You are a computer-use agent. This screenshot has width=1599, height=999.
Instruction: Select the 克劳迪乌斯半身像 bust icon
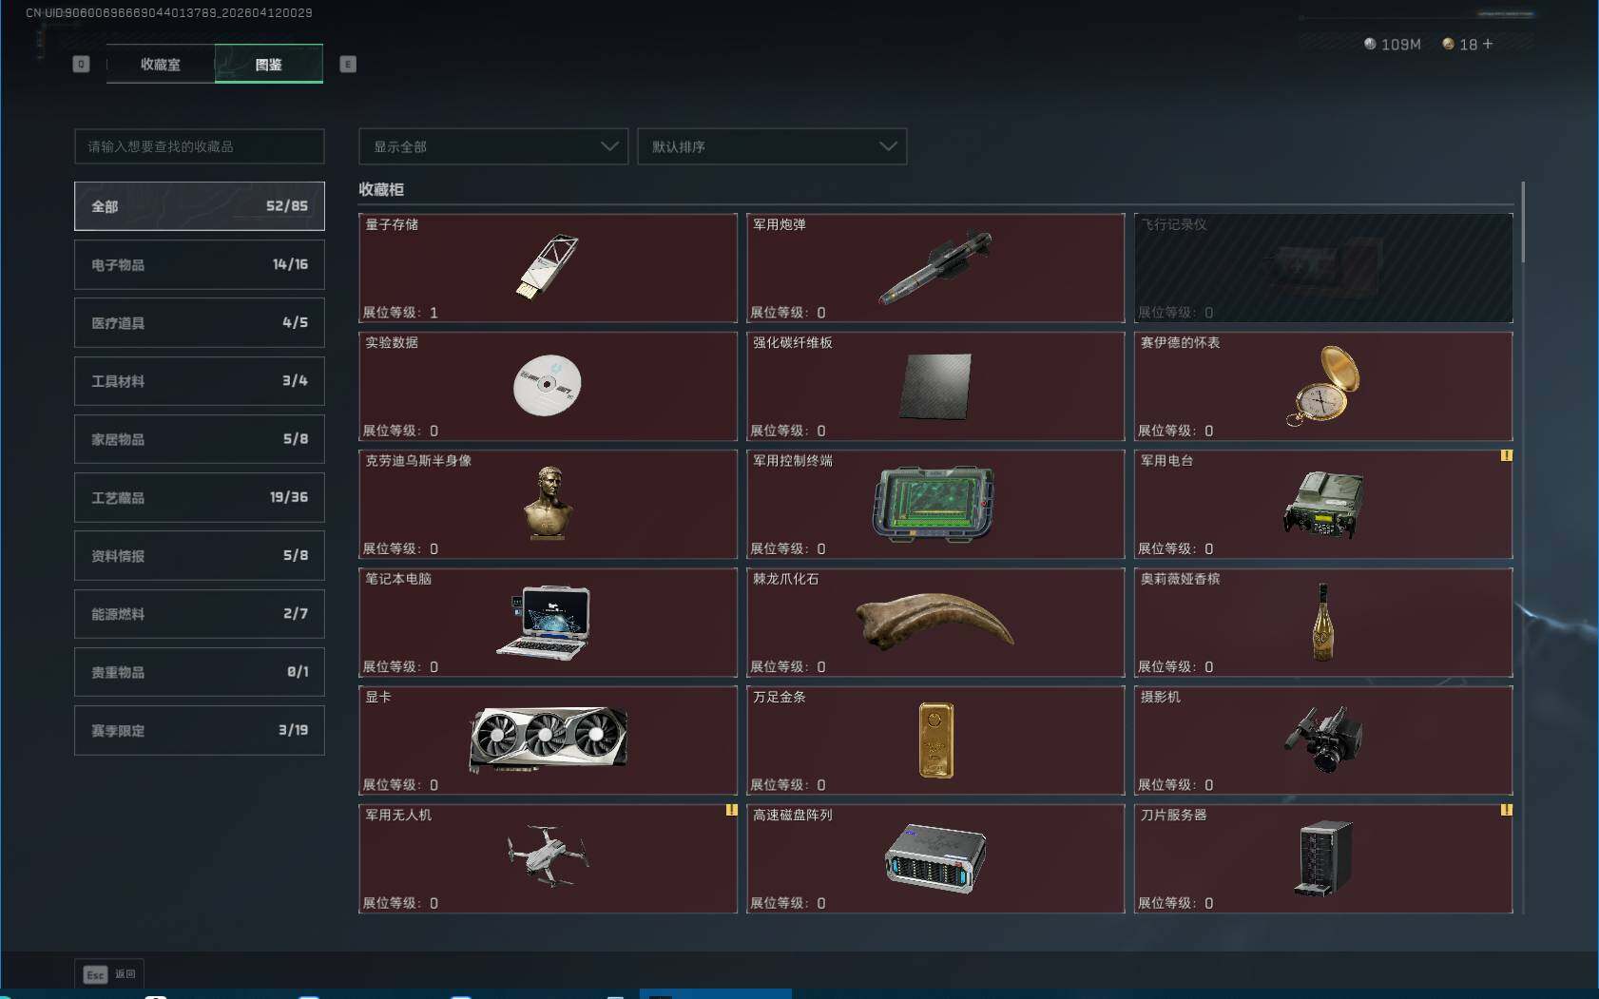coord(549,504)
